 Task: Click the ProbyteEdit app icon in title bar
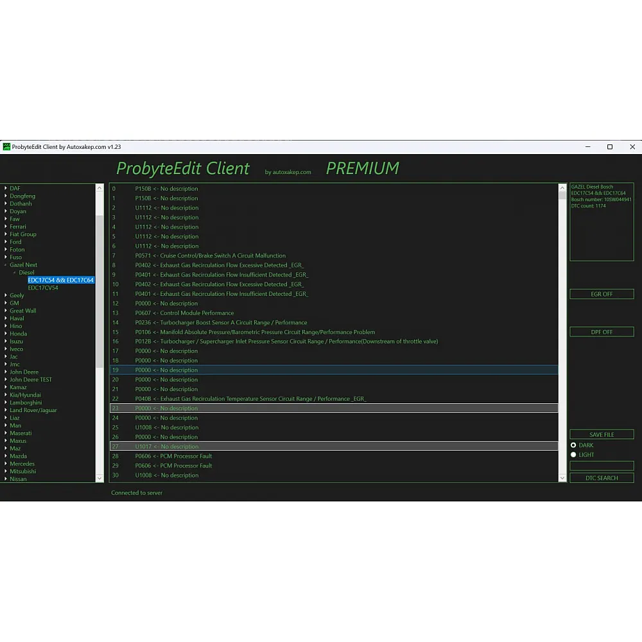tap(6, 147)
